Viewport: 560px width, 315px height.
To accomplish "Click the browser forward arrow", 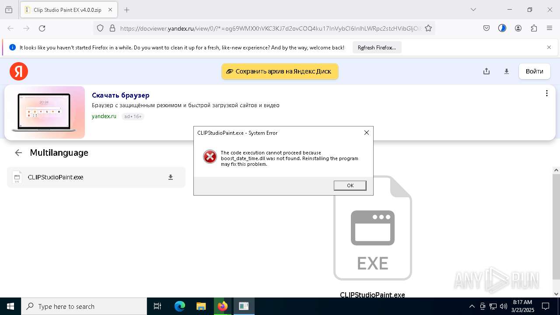I will click(x=26, y=28).
